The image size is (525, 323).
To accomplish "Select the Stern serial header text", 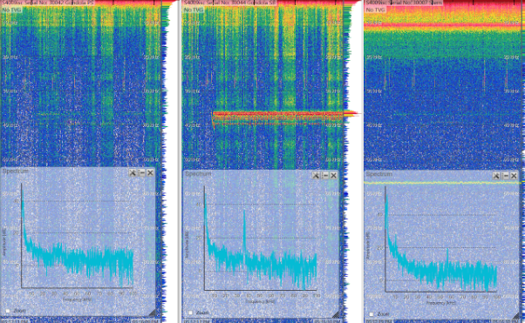I will [x=404, y=3].
